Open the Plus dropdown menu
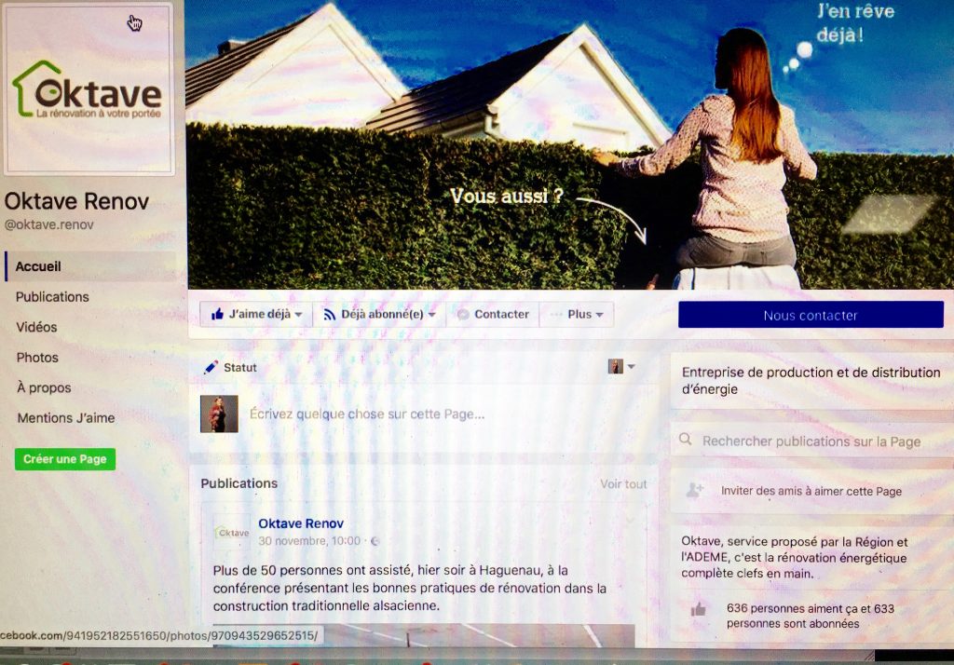Image resolution: width=954 pixels, height=665 pixels. (x=576, y=315)
